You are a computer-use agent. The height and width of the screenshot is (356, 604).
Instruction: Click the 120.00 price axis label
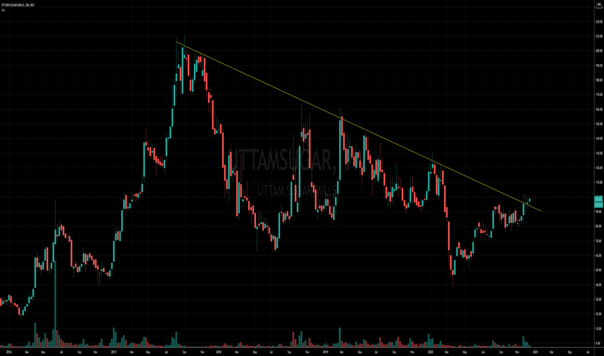click(x=599, y=168)
